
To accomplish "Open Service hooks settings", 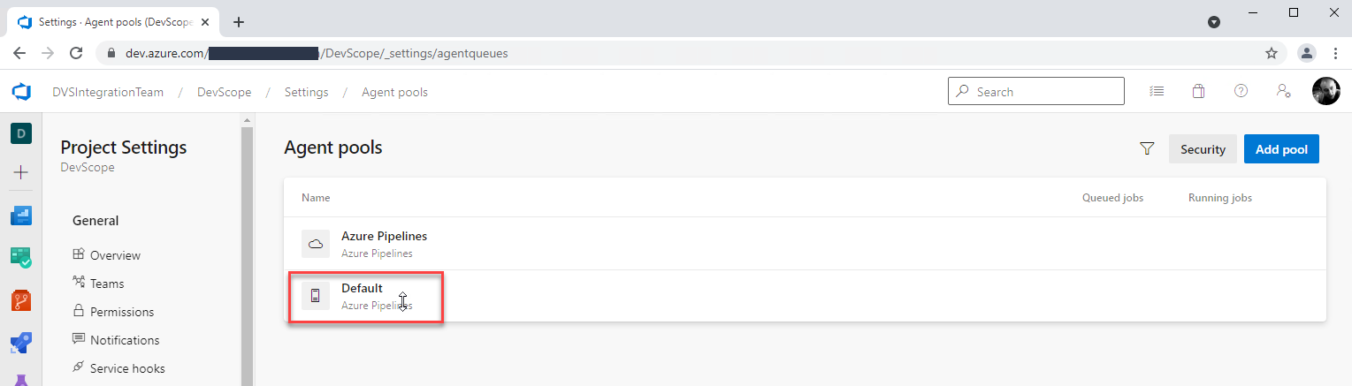I will tap(126, 368).
